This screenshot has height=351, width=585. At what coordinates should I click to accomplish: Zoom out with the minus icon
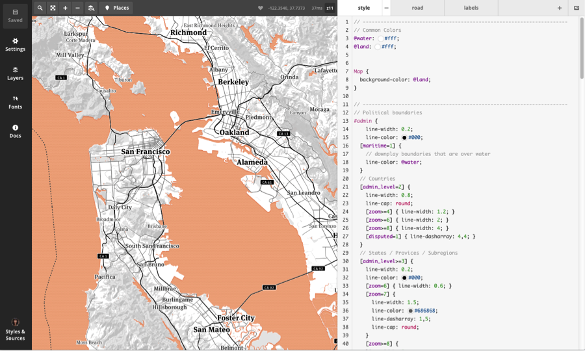77,8
